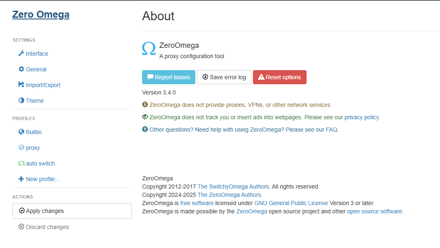Image resolution: width=440 pixels, height=248 pixels.
Task: Click the check-circle icon in Apply changes
Action: [21, 210]
